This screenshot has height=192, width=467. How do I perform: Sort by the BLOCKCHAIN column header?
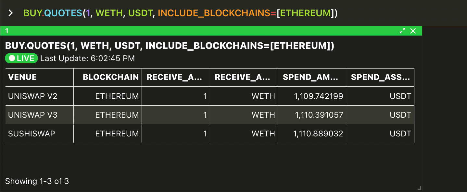[x=108, y=77]
